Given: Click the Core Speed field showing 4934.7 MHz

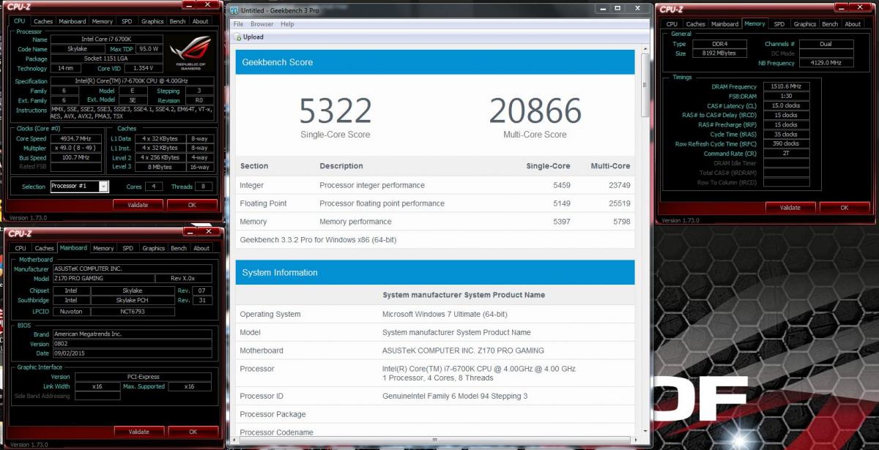Looking at the screenshot, I should coord(78,138).
